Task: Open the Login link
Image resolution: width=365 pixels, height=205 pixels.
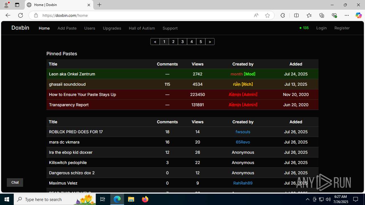Action: (321, 28)
